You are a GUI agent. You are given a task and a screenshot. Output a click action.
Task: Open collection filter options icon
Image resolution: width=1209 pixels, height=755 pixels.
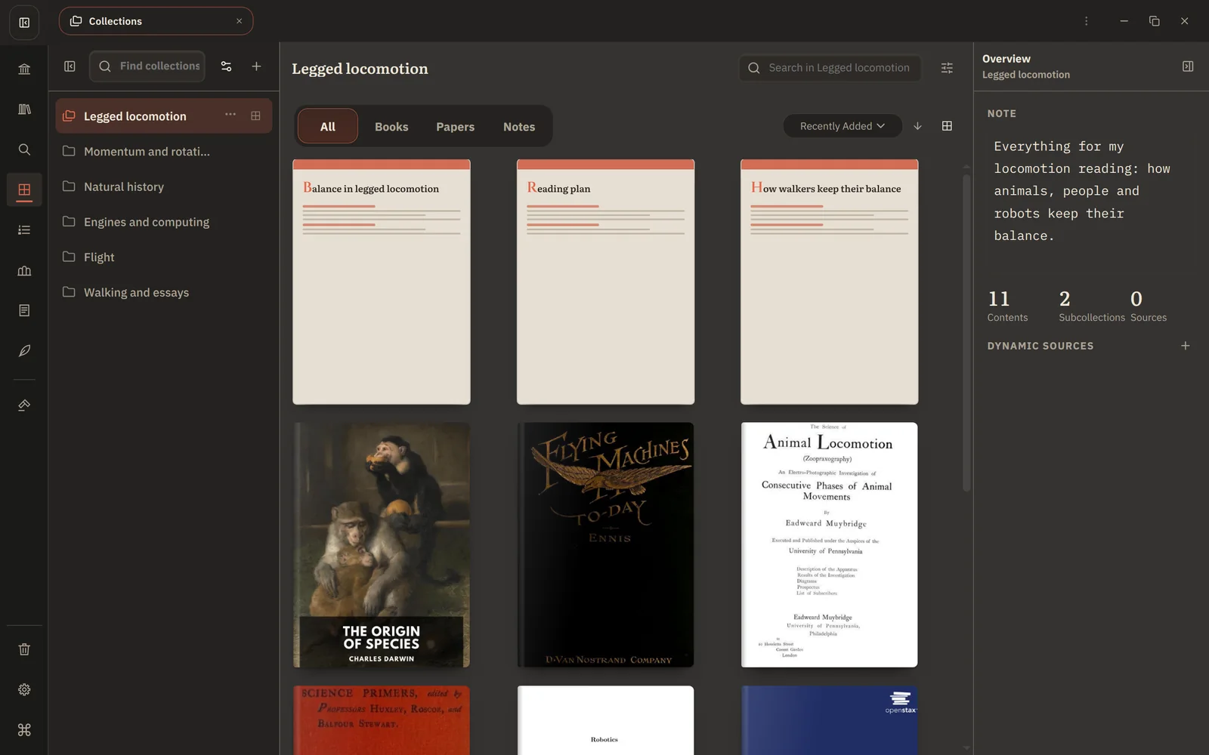point(226,66)
